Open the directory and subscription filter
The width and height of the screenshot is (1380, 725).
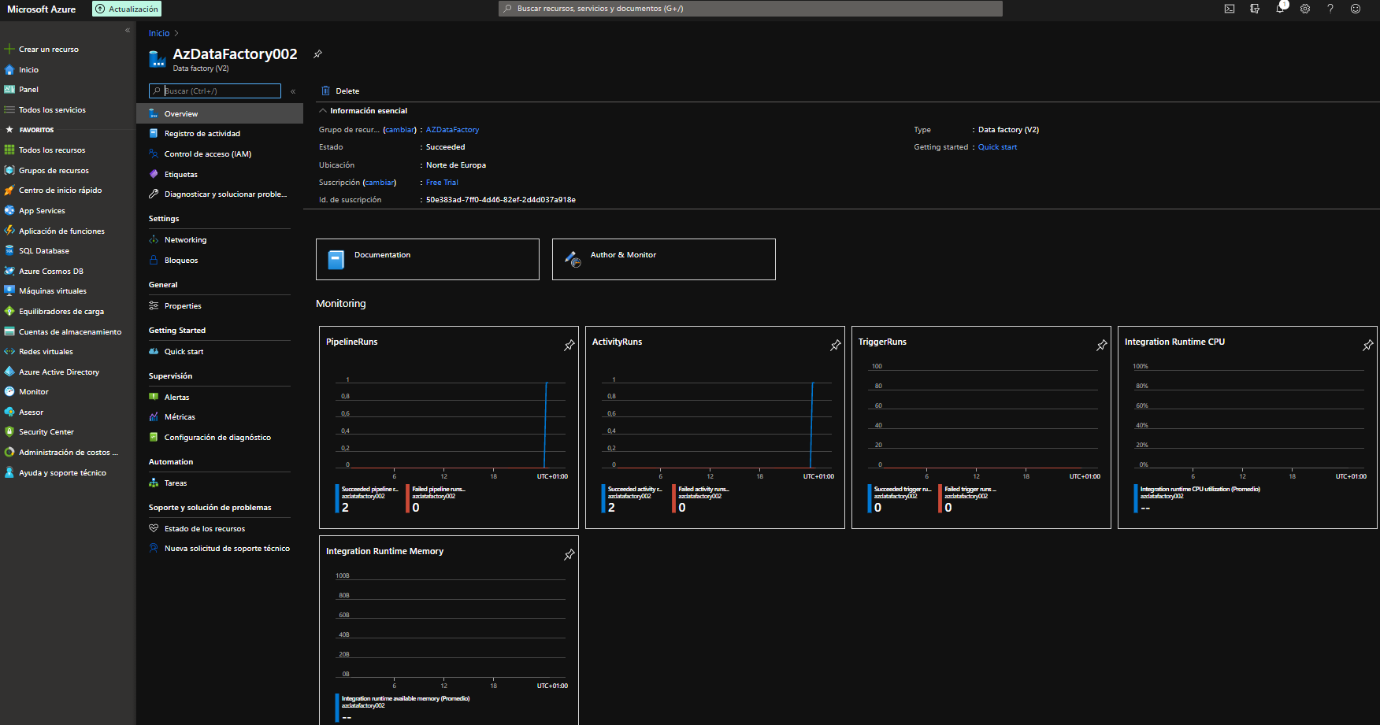click(1255, 9)
